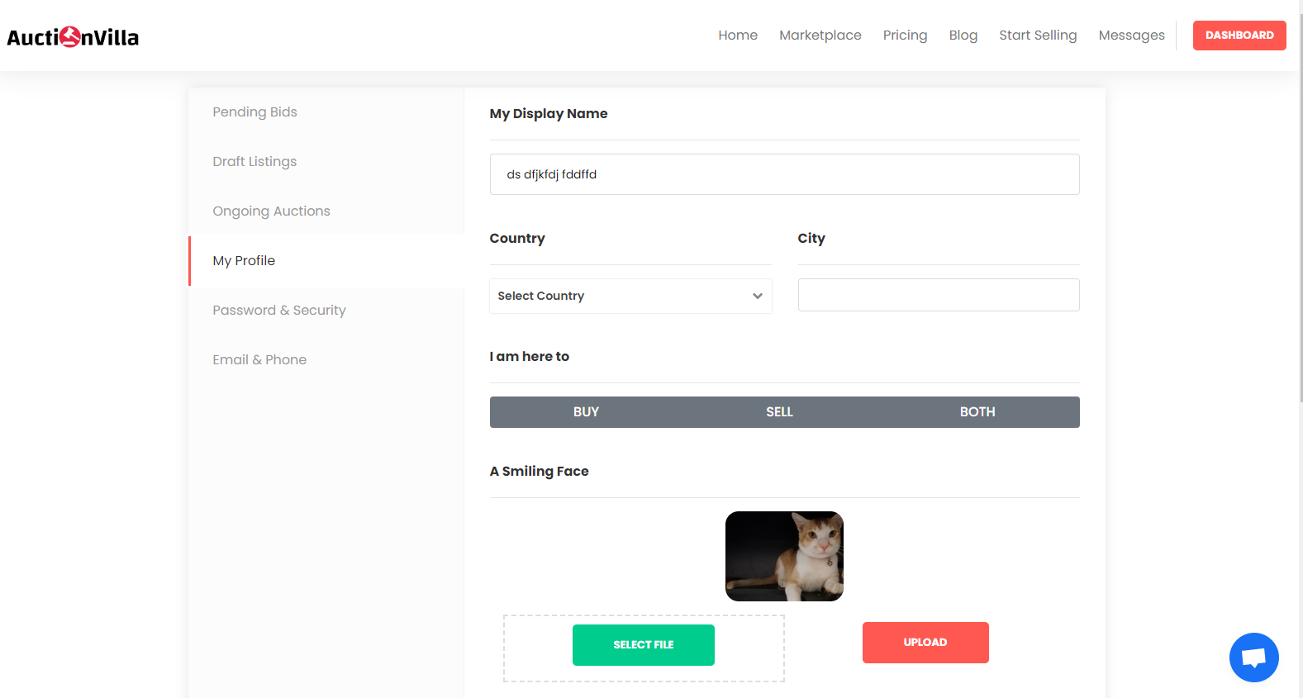Open Start Selling page
The image size is (1303, 698).
(x=1038, y=36)
